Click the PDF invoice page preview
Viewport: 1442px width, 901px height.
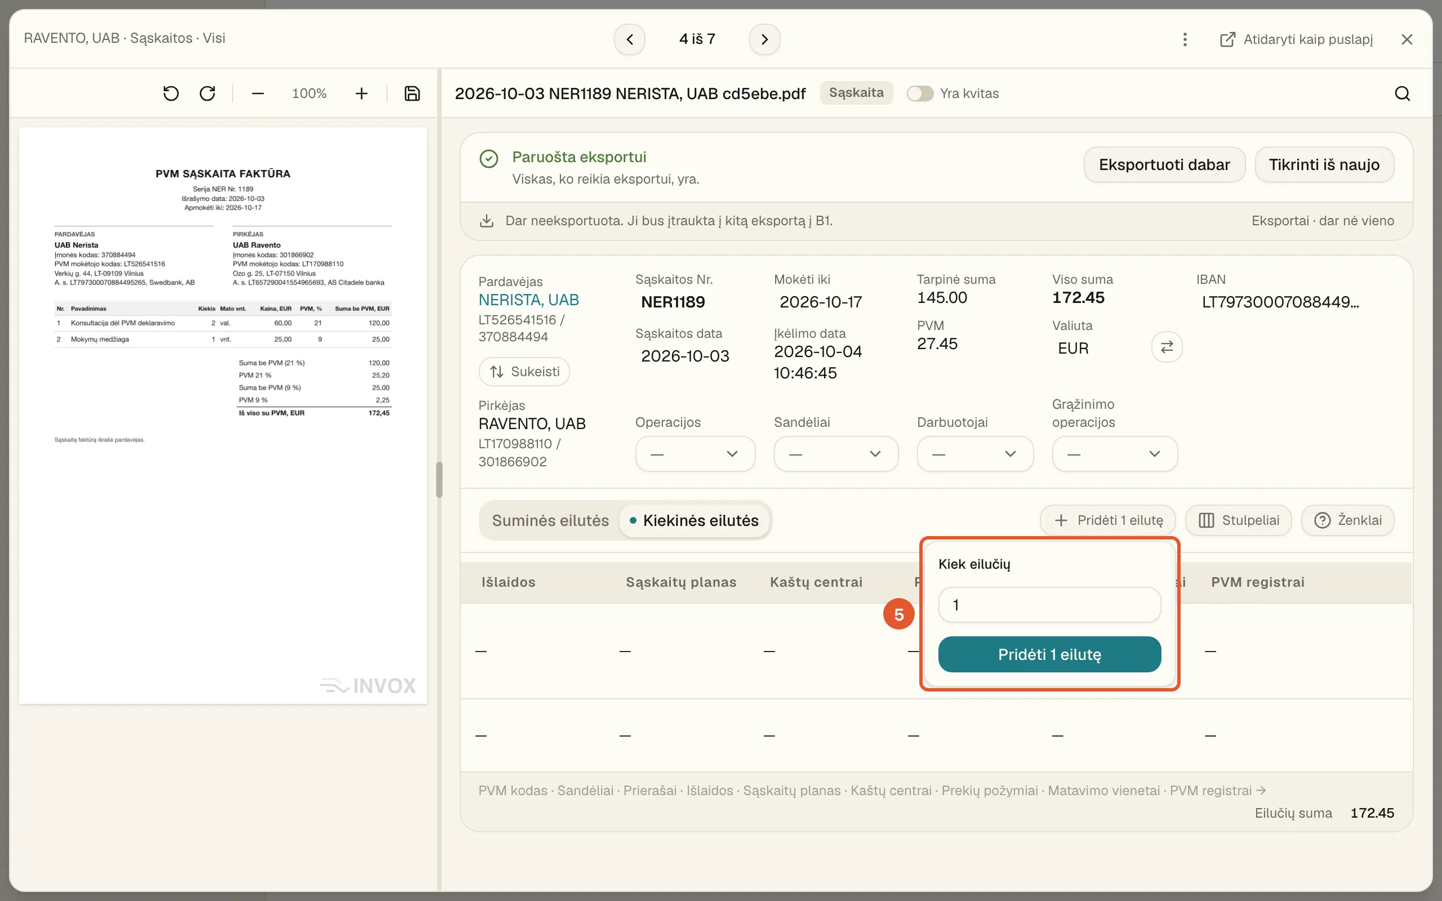pyautogui.click(x=223, y=416)
